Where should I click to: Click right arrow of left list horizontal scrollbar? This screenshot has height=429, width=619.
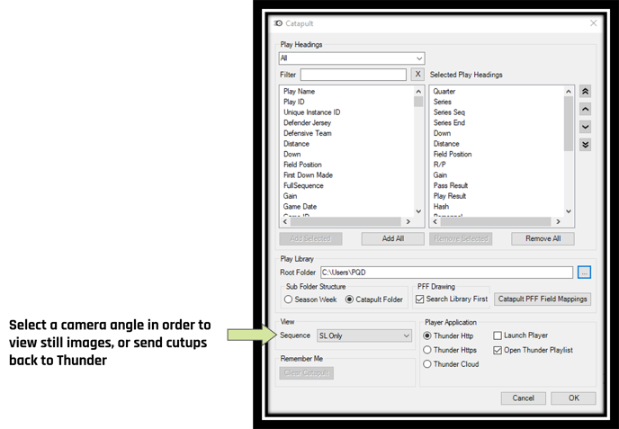coord(408,222)
